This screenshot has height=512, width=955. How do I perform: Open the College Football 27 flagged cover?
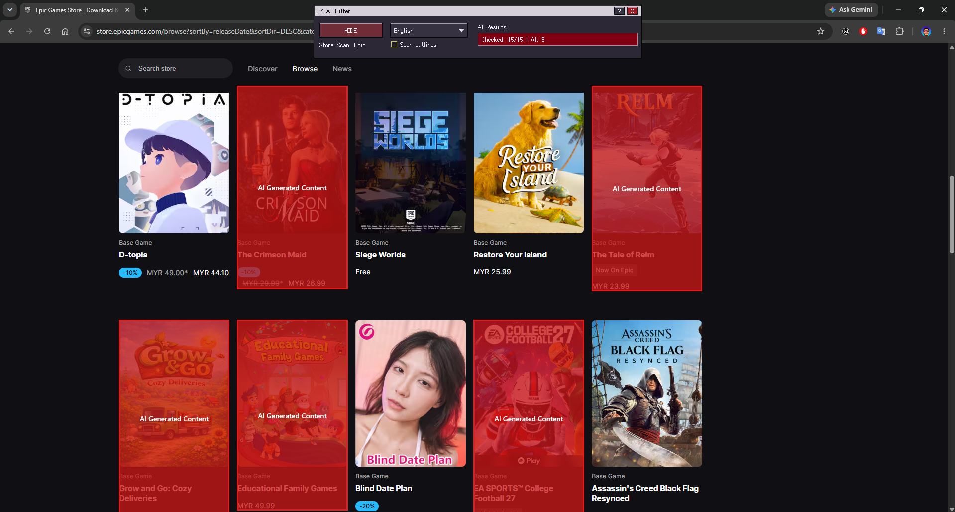(x=529, y=393)
